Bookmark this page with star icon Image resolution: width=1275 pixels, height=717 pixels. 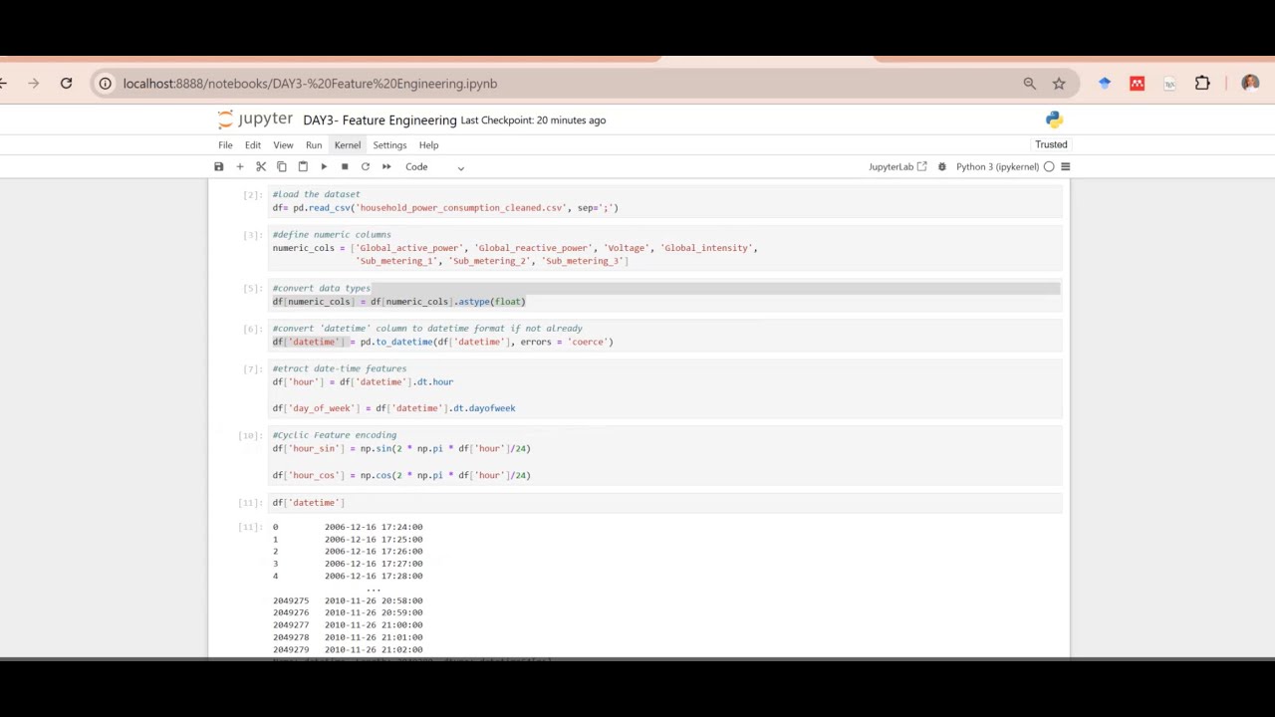[1059, 84]
